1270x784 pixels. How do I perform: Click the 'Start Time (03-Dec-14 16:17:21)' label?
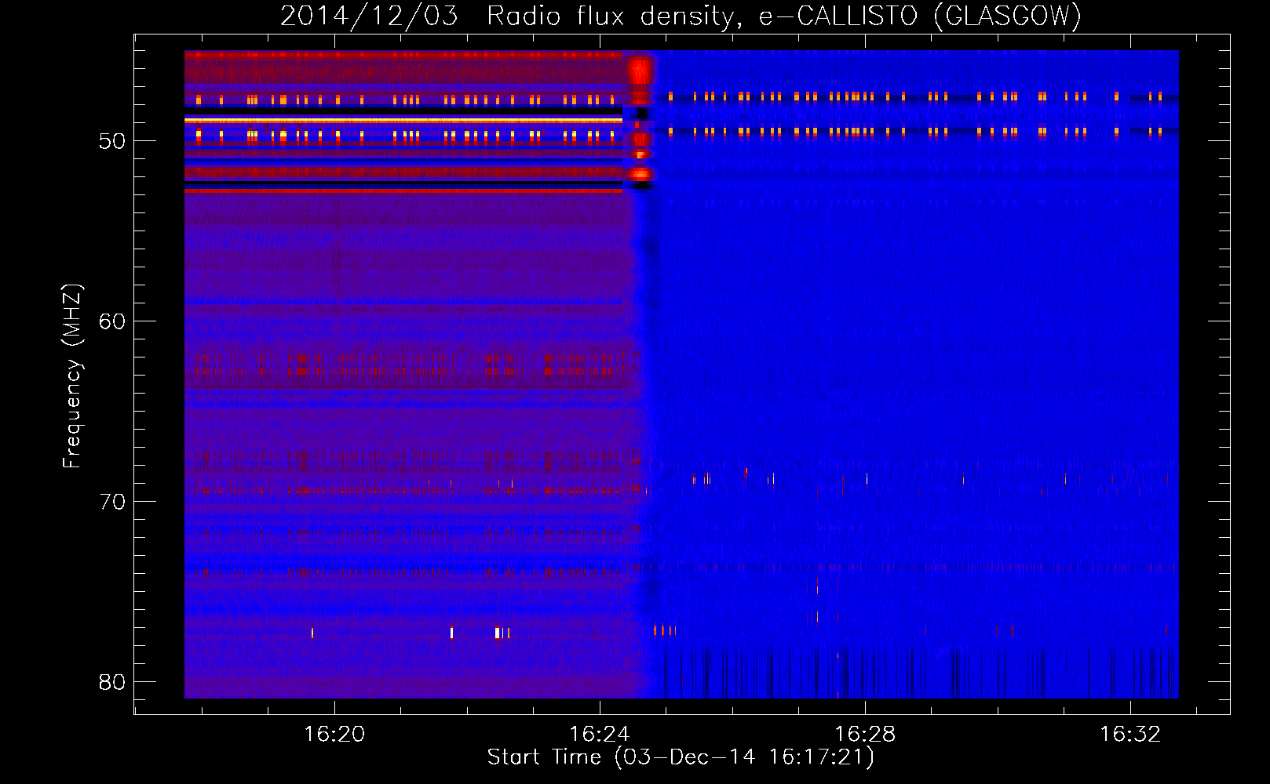pos(681,757)
